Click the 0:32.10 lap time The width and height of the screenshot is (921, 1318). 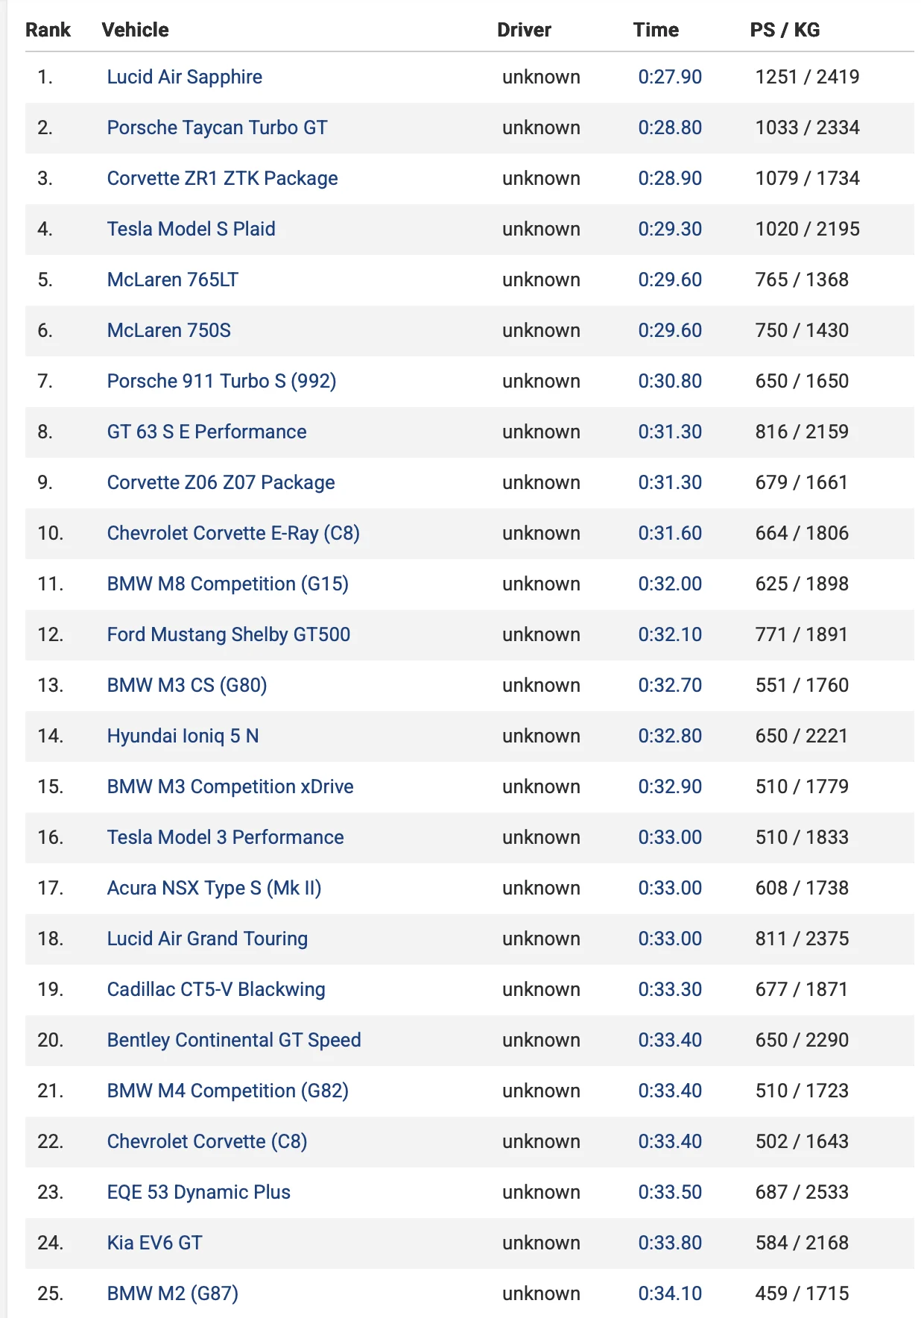tap(670, 634)
